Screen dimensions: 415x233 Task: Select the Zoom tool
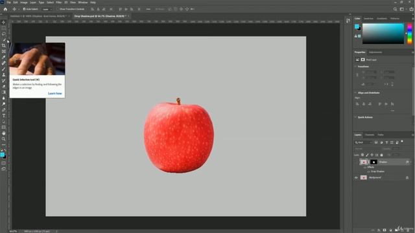[4, 139]
